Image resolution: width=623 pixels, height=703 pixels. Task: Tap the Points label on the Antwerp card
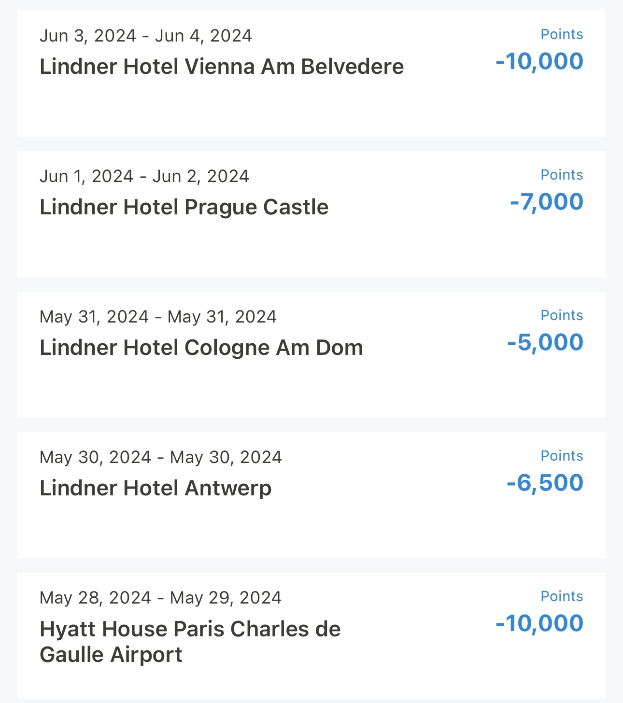pos(562,456)
